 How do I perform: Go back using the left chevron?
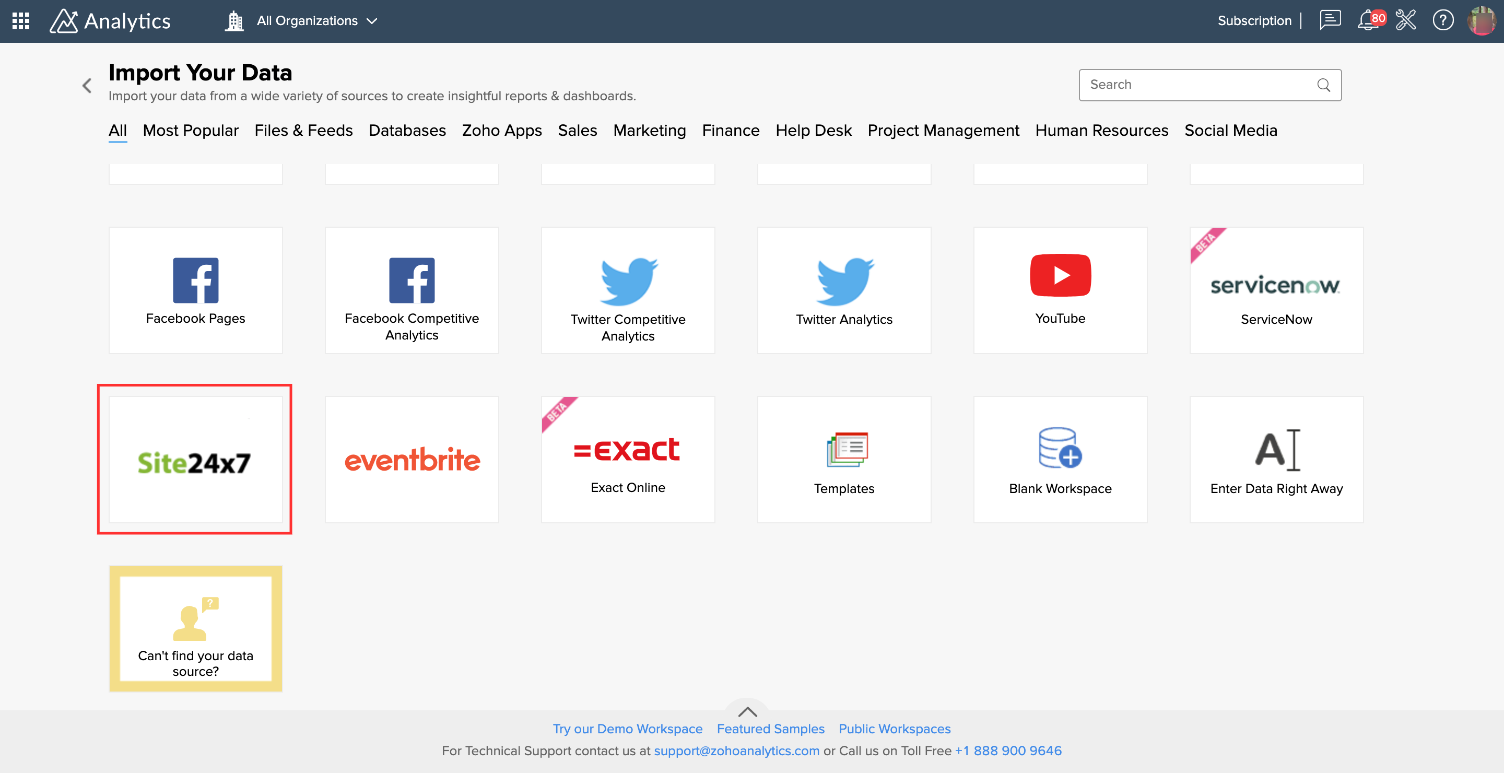87,86
